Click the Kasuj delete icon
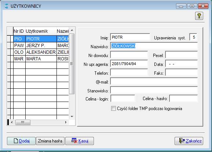This screenshot has width=212, height=152. (x=74, y=141)
